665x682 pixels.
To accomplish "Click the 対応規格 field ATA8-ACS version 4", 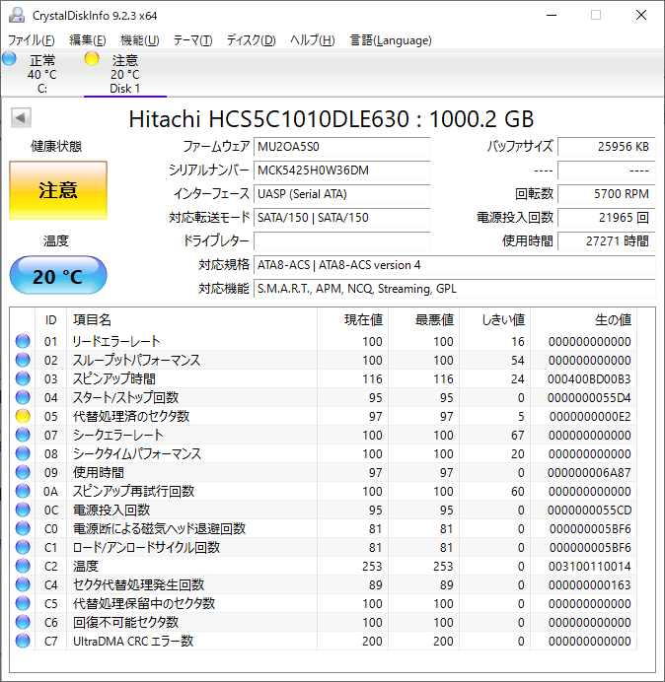I will (x=455, y=265).
